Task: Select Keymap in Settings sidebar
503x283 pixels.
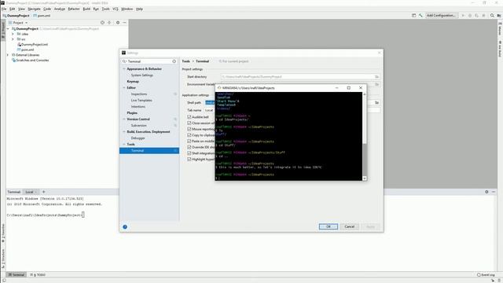Action: (x=133, y=82)
